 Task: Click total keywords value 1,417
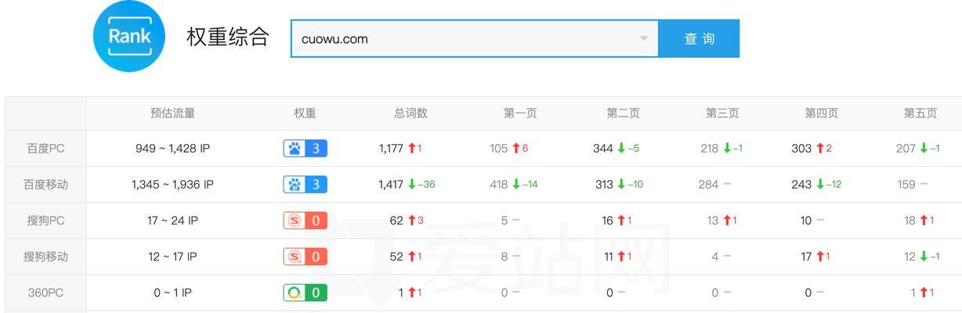point(391,185)
